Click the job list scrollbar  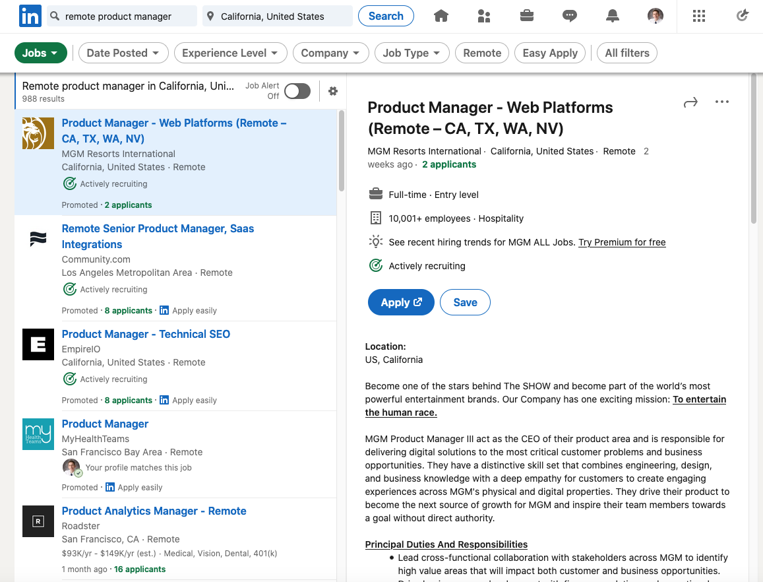click(342, 150)
